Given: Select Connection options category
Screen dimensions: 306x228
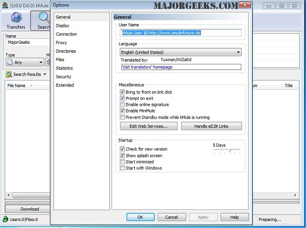Looking at the screenshot, I should (66, 34).
